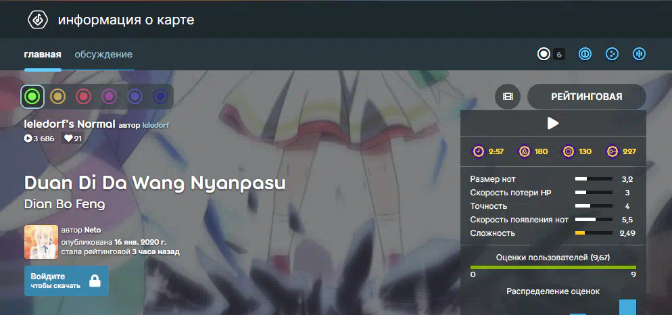Viewport: 672px width, 315px height.
Task: Switch to the osu!catch mode icon
Action: click(612, 54)
